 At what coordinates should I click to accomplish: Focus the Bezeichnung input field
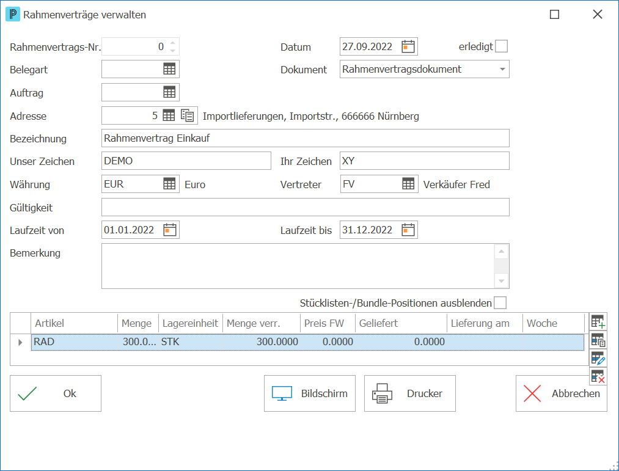(x=305, y=138)
